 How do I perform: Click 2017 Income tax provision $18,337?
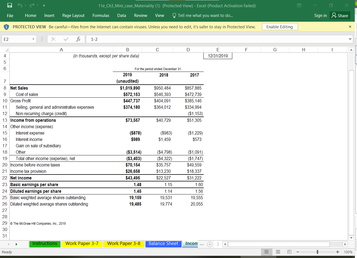point(188,171)
